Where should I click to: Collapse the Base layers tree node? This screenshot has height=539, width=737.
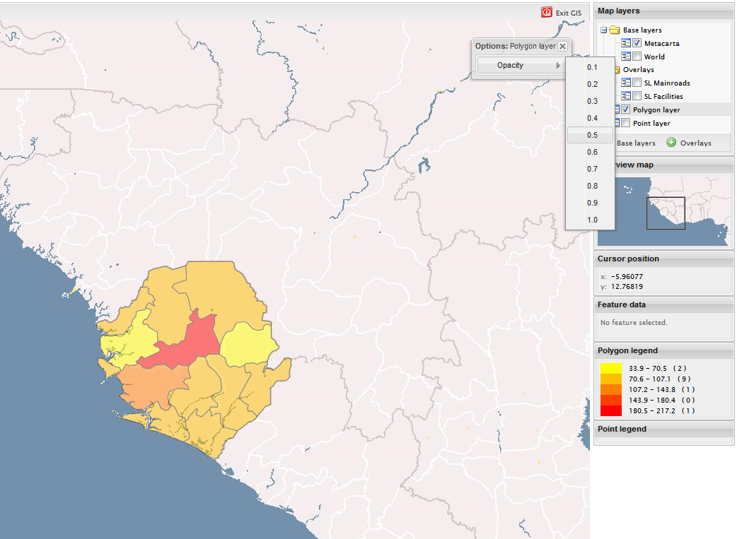603,30
